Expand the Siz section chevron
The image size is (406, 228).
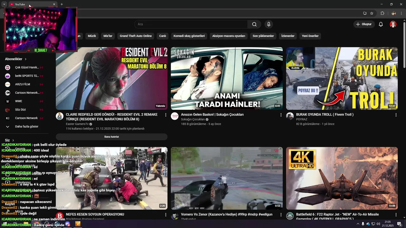pos(13,140)
